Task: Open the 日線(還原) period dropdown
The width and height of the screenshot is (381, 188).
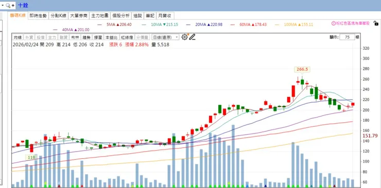Action: click(x=165, y=37)
